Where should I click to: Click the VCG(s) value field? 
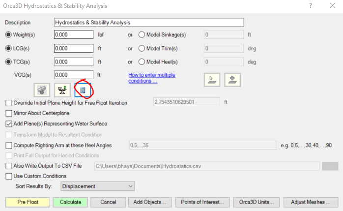(x=74, y=75)
